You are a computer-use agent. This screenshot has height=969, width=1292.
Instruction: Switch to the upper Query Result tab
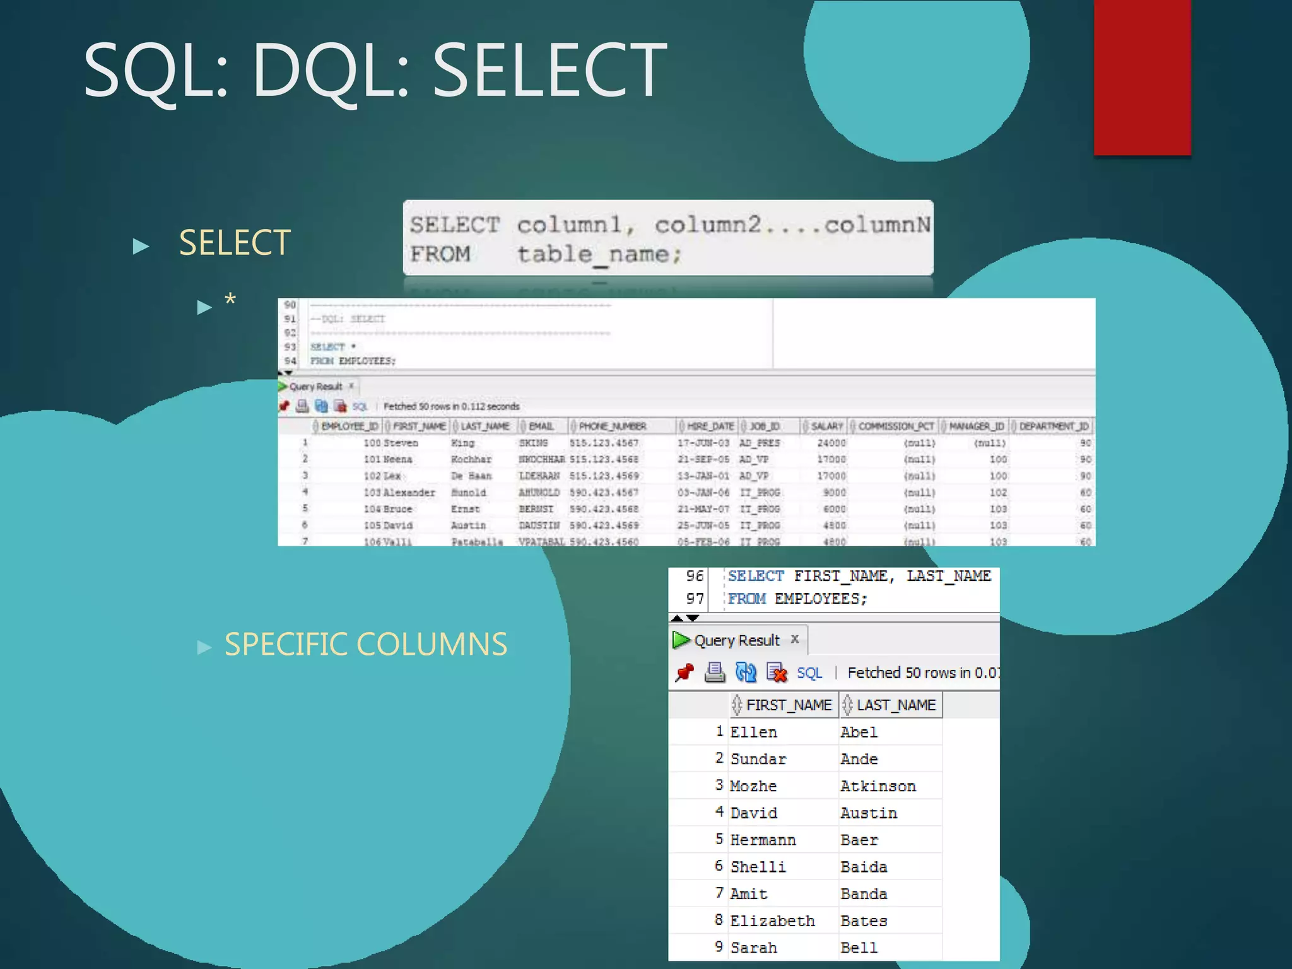315,386
